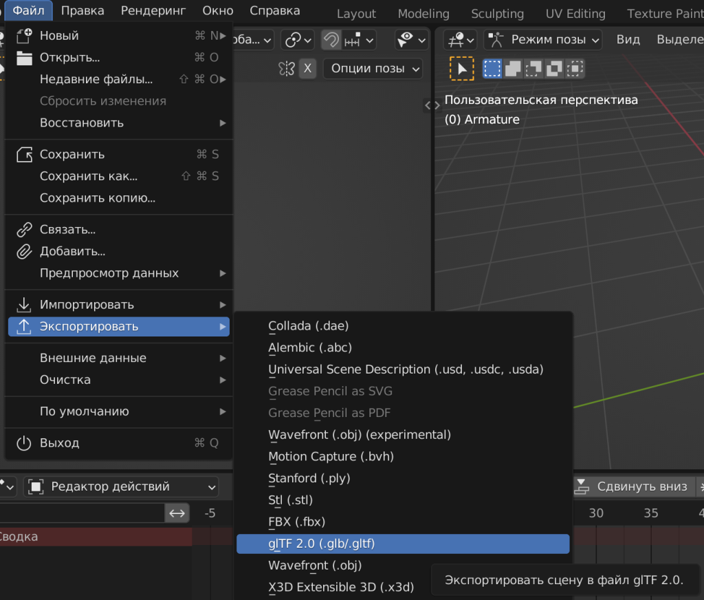Expand Очистка submenu
704x600 pixels.
tap(119, 380)
